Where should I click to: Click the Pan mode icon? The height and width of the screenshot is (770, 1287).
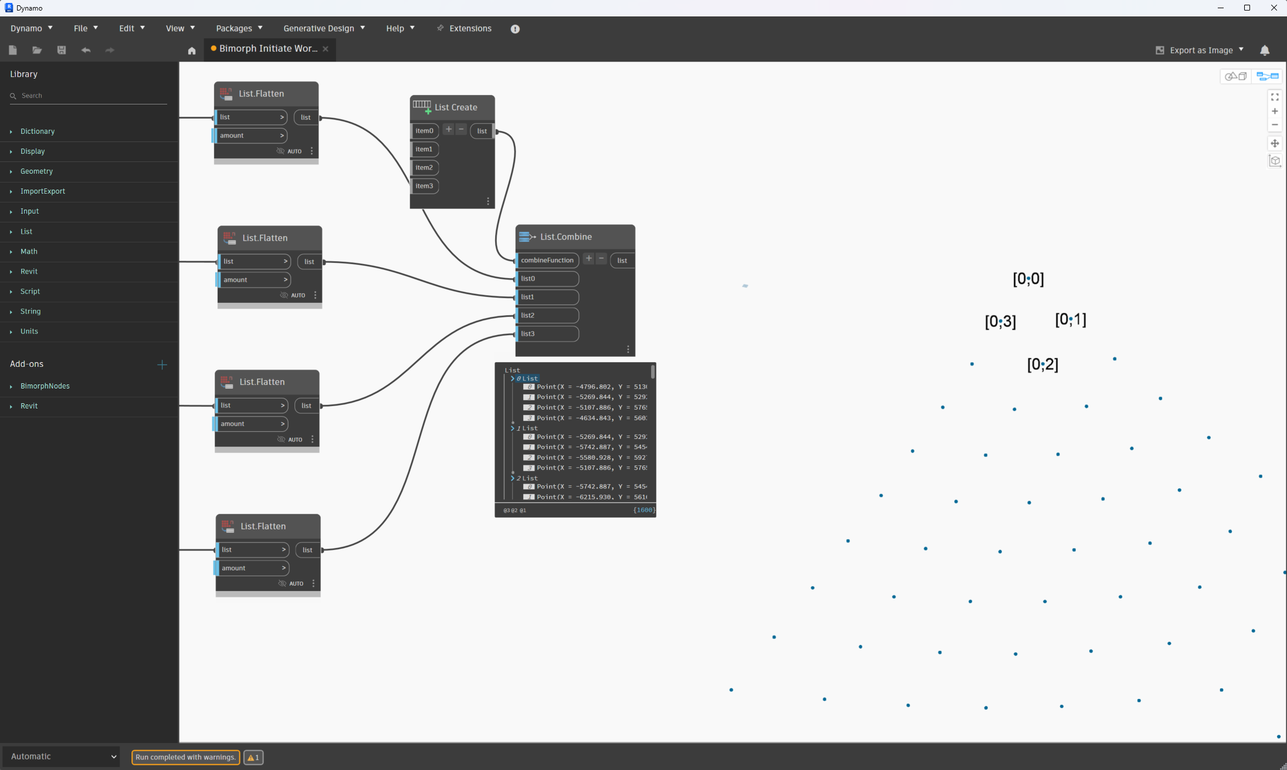pos(1275,143)
